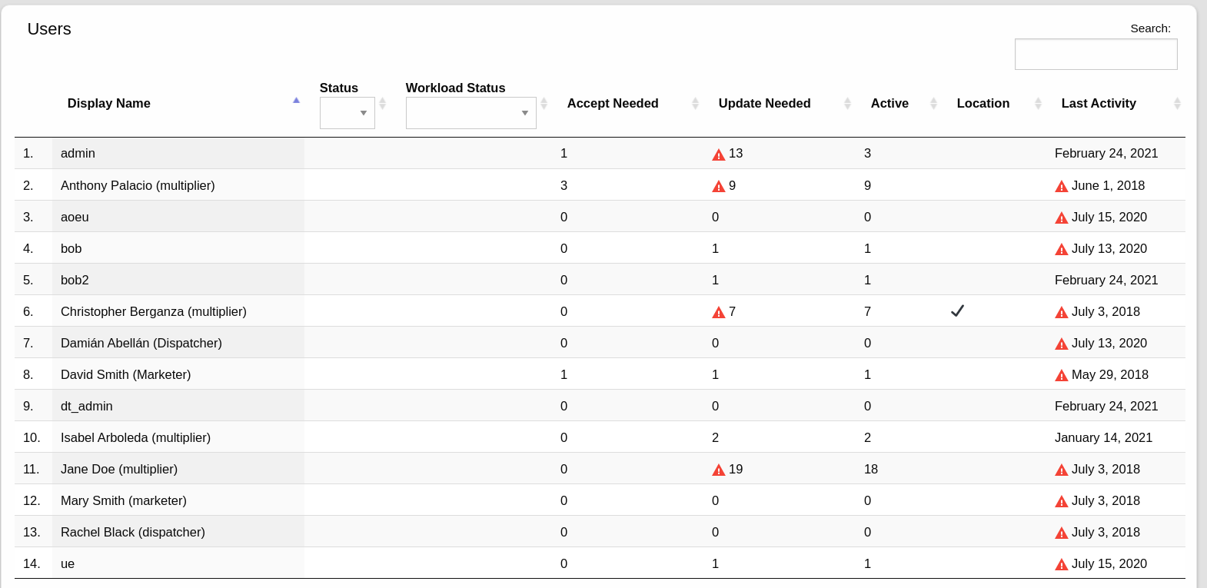Click sort arrows of Accept Needed column

[695, 103]
